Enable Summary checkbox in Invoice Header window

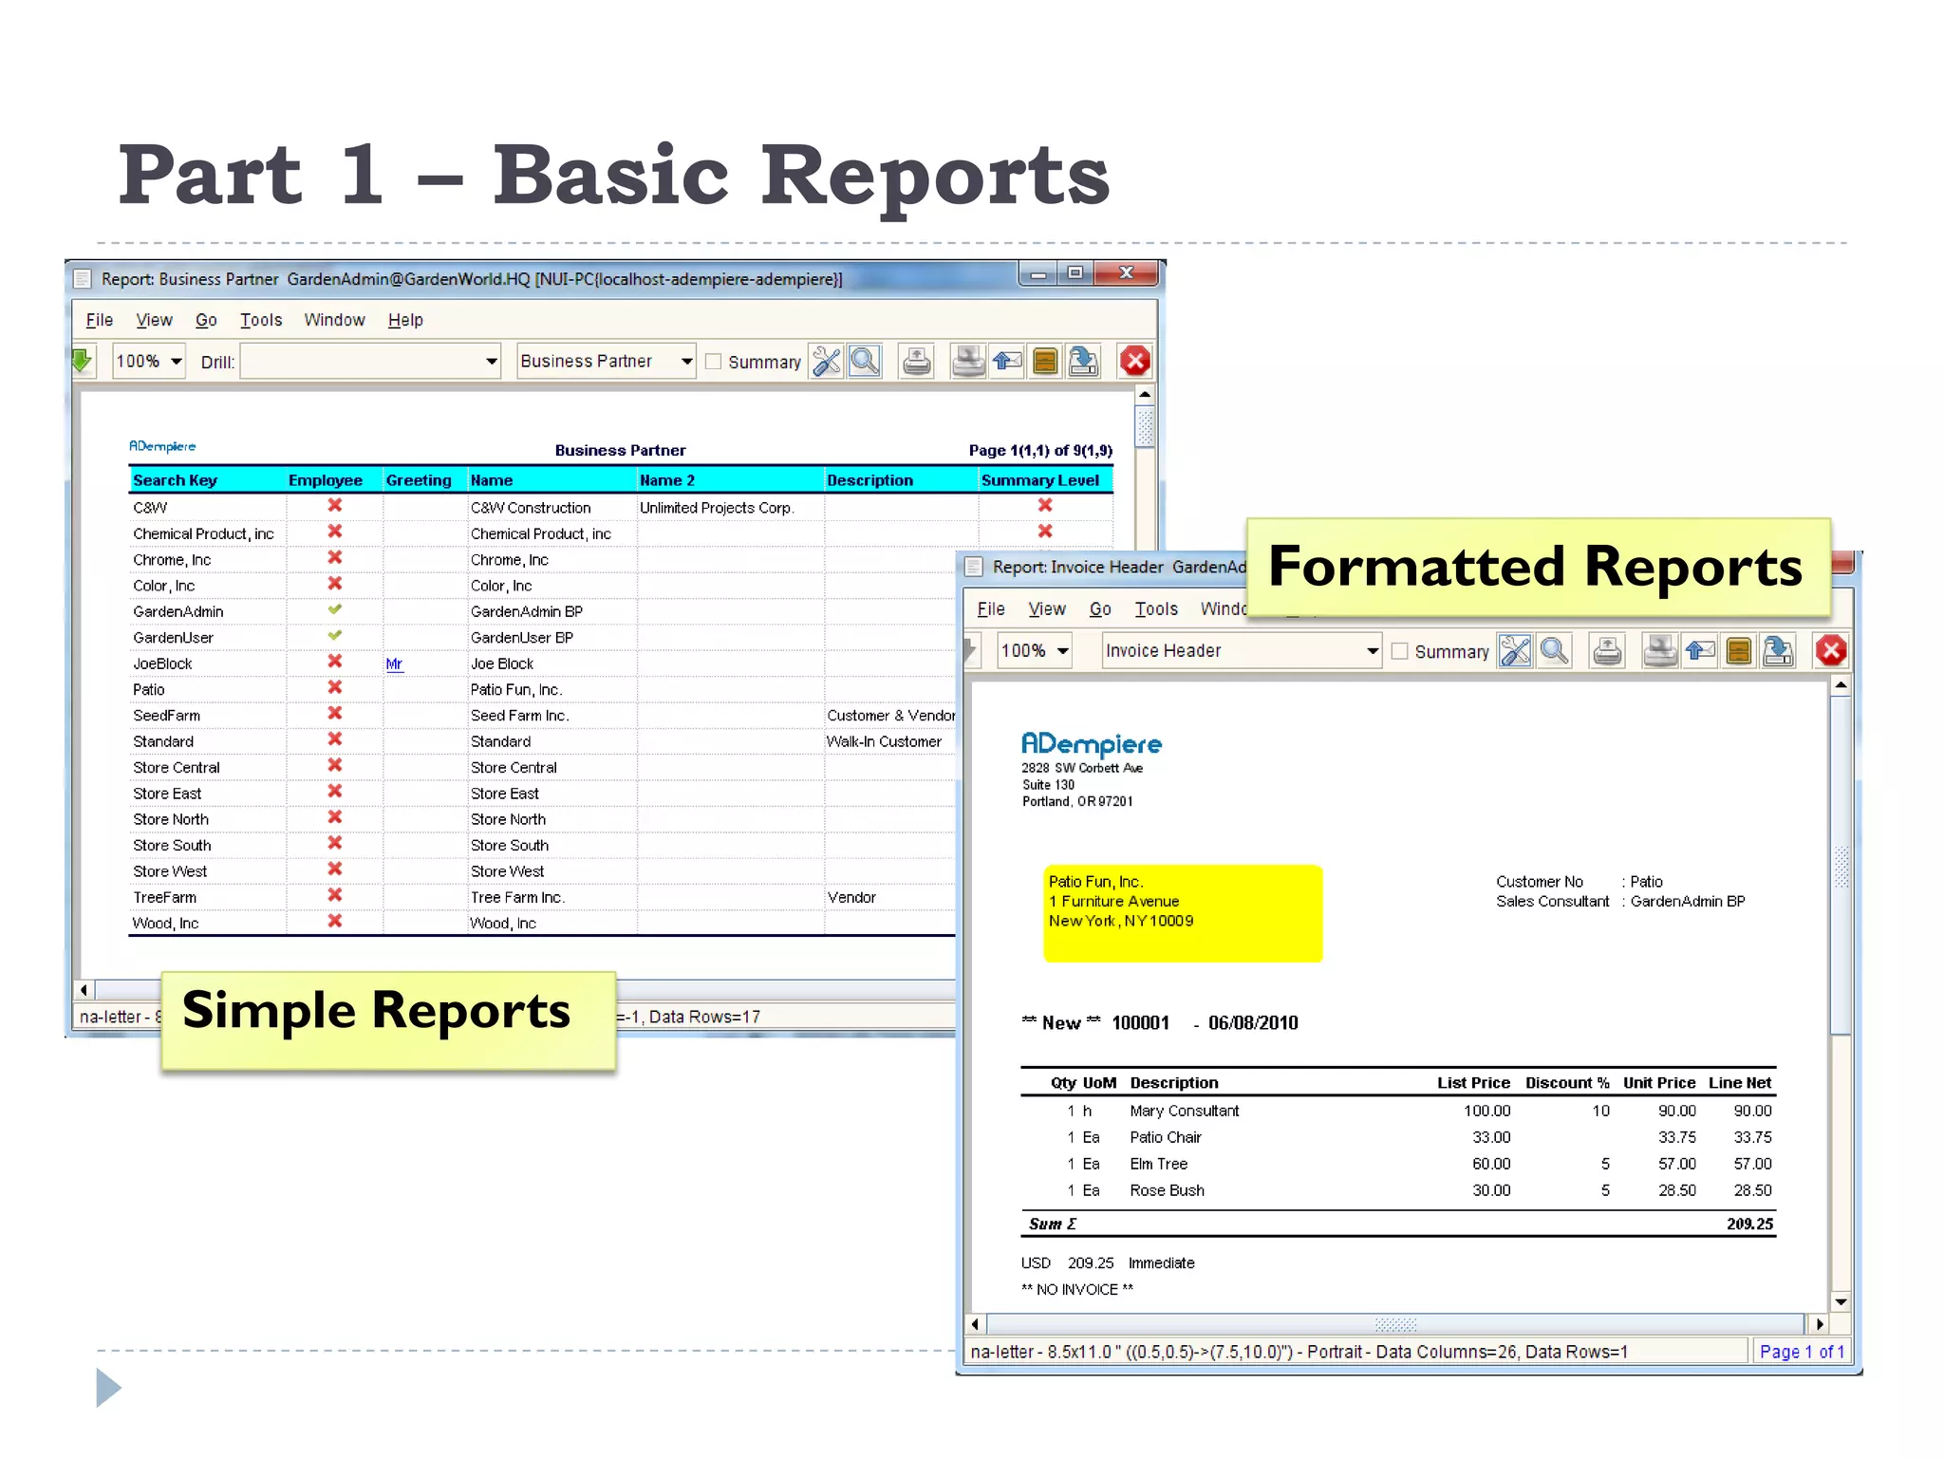pyautogui.click(x=1399, y=651)
